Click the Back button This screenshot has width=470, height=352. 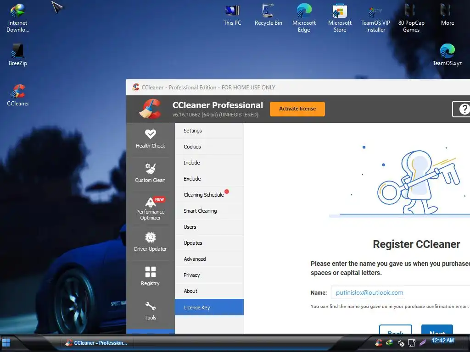[395, 329]
